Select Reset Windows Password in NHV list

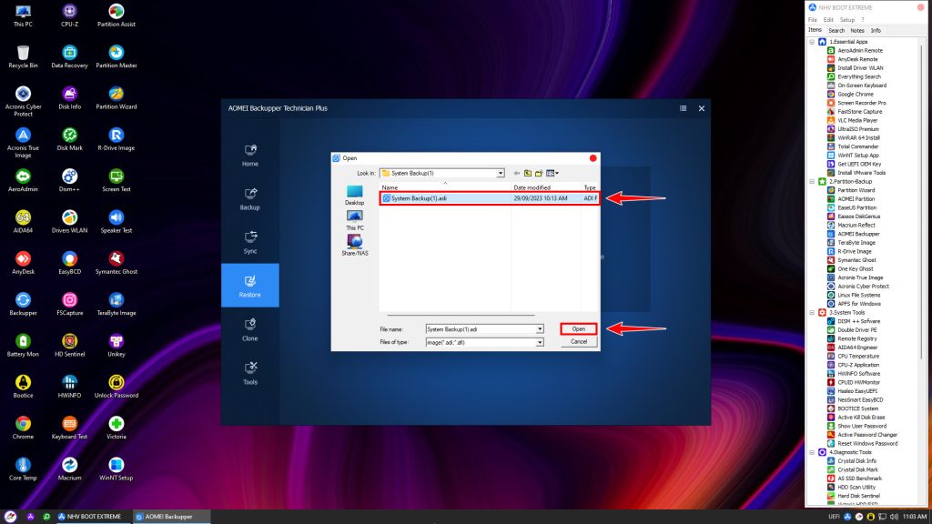pyautogui.click(x=863, y=444)
